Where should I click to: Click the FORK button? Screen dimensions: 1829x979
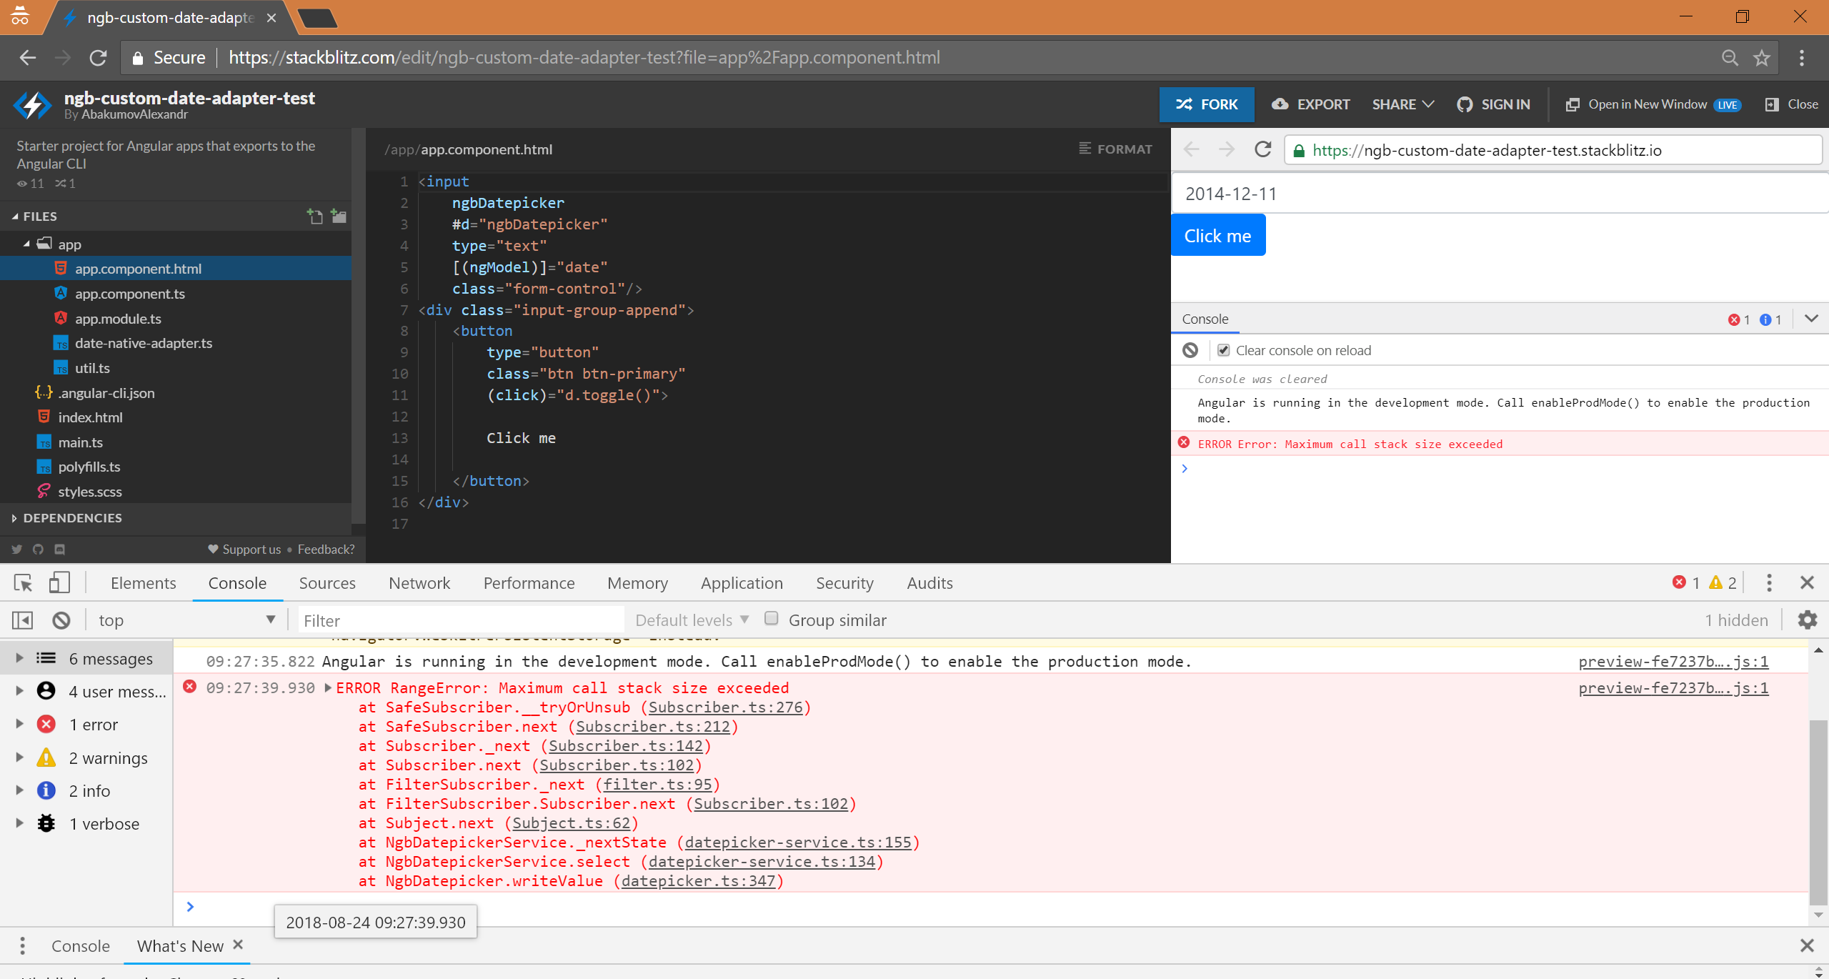click(1206, 104)
